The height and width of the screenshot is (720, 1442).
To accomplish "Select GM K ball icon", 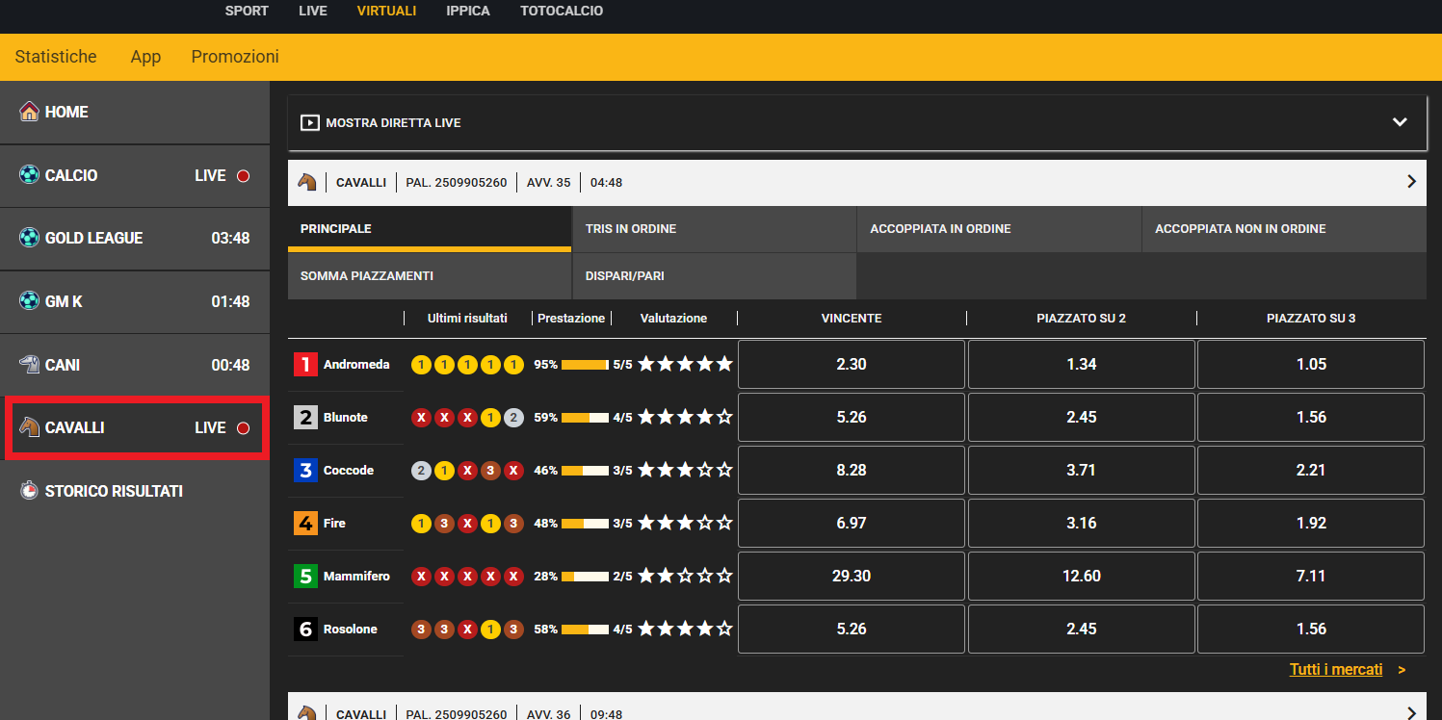I will tap(29, 301).
